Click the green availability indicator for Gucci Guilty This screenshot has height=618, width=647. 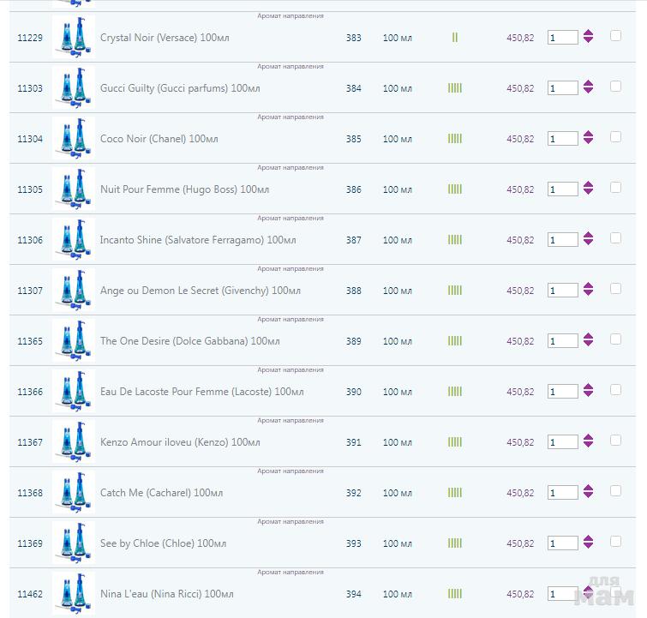(454, 88)
